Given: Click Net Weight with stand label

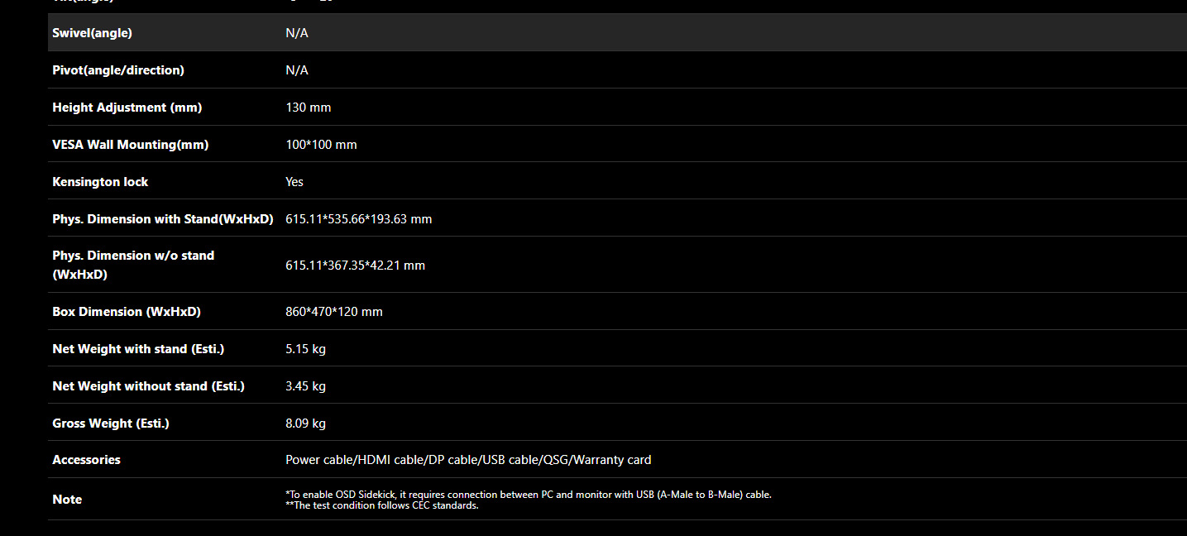Looking at the screenshot, I should click(138, 349).
